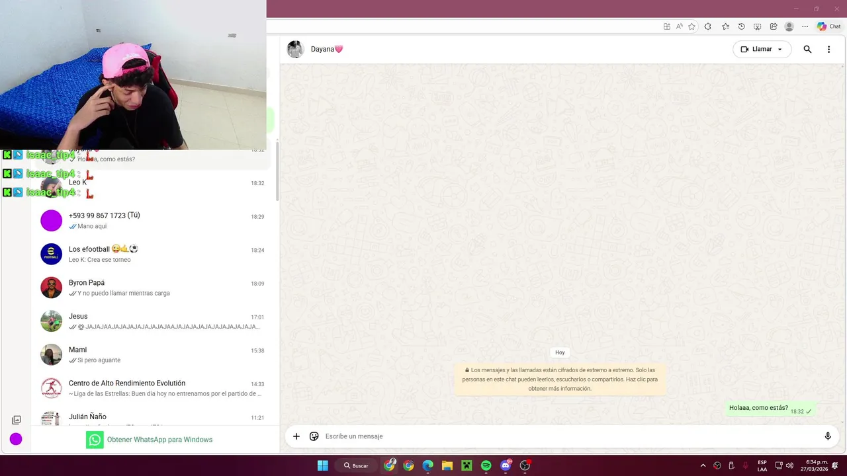Open the browser split screen icon

click(666, 26)
